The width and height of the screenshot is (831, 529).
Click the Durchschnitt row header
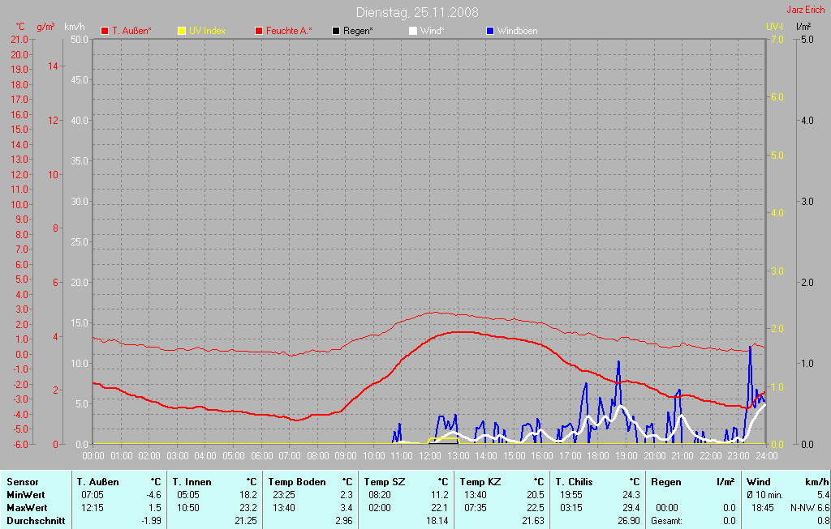[x=36, y=521]
